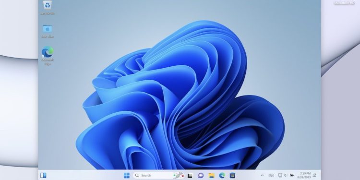This screenshot has width=360, height=180.
Task: Click the volume speaker tray icon
Action: (x=286, y=175)
